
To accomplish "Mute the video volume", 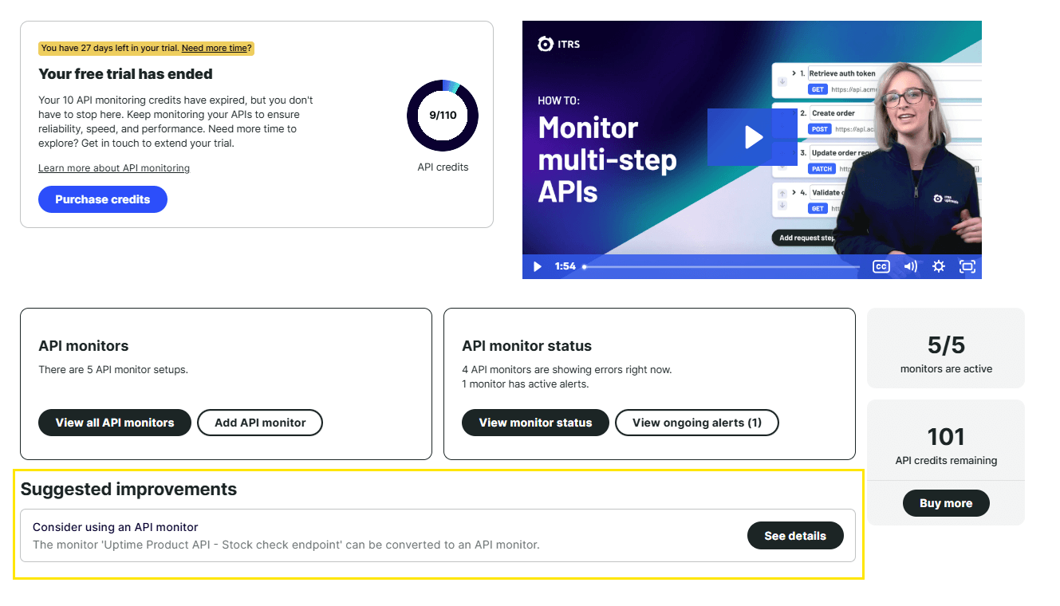I will [910, 266].
